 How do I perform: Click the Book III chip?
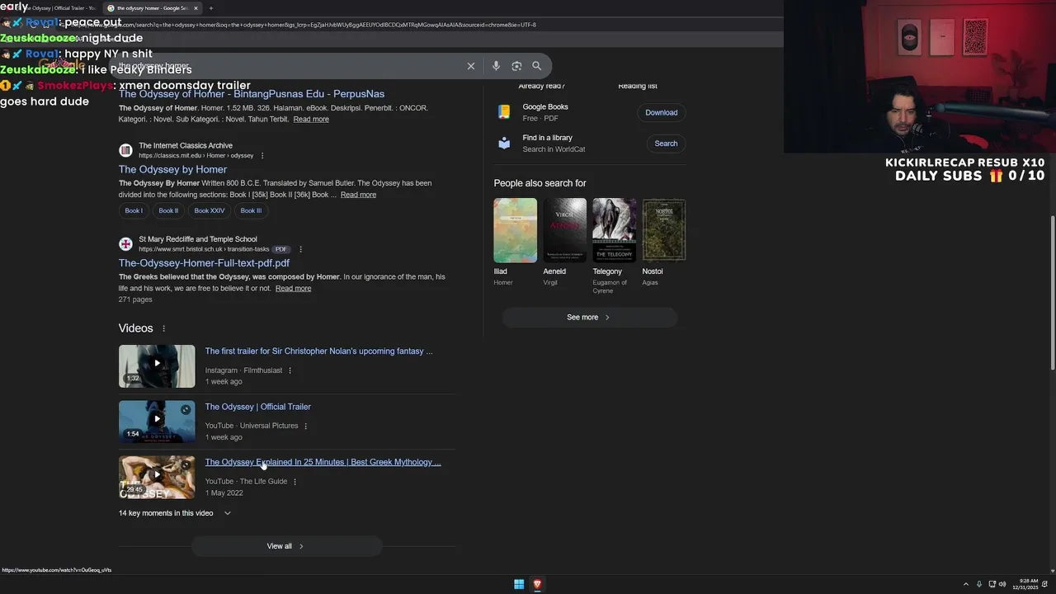pyautogui.click(x=251, y=210)
